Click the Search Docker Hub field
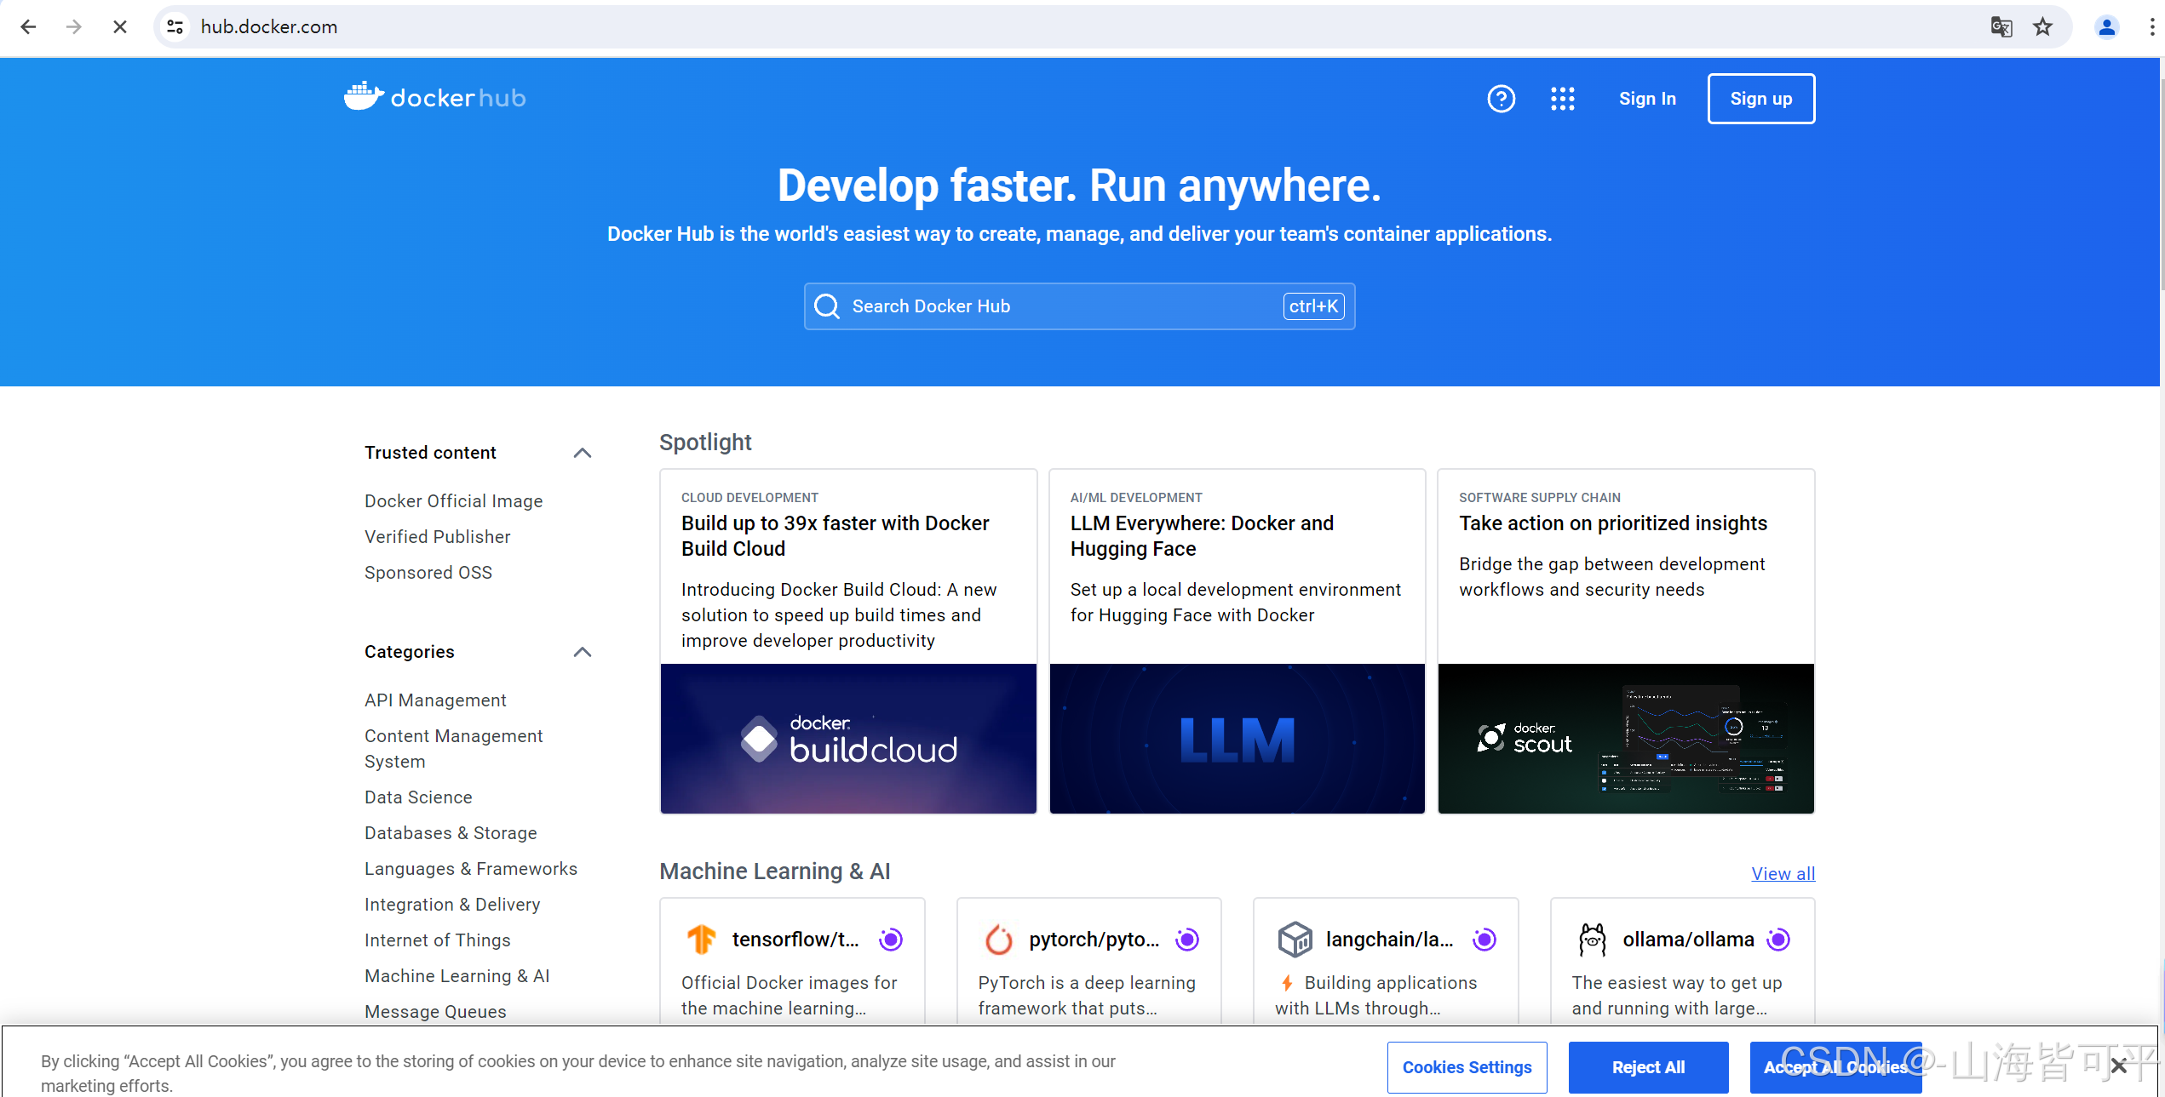2165x1097 pixels. pos(1079,306)
